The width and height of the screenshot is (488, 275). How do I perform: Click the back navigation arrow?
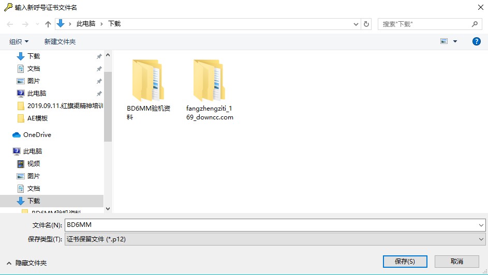(x=10, y=24)
